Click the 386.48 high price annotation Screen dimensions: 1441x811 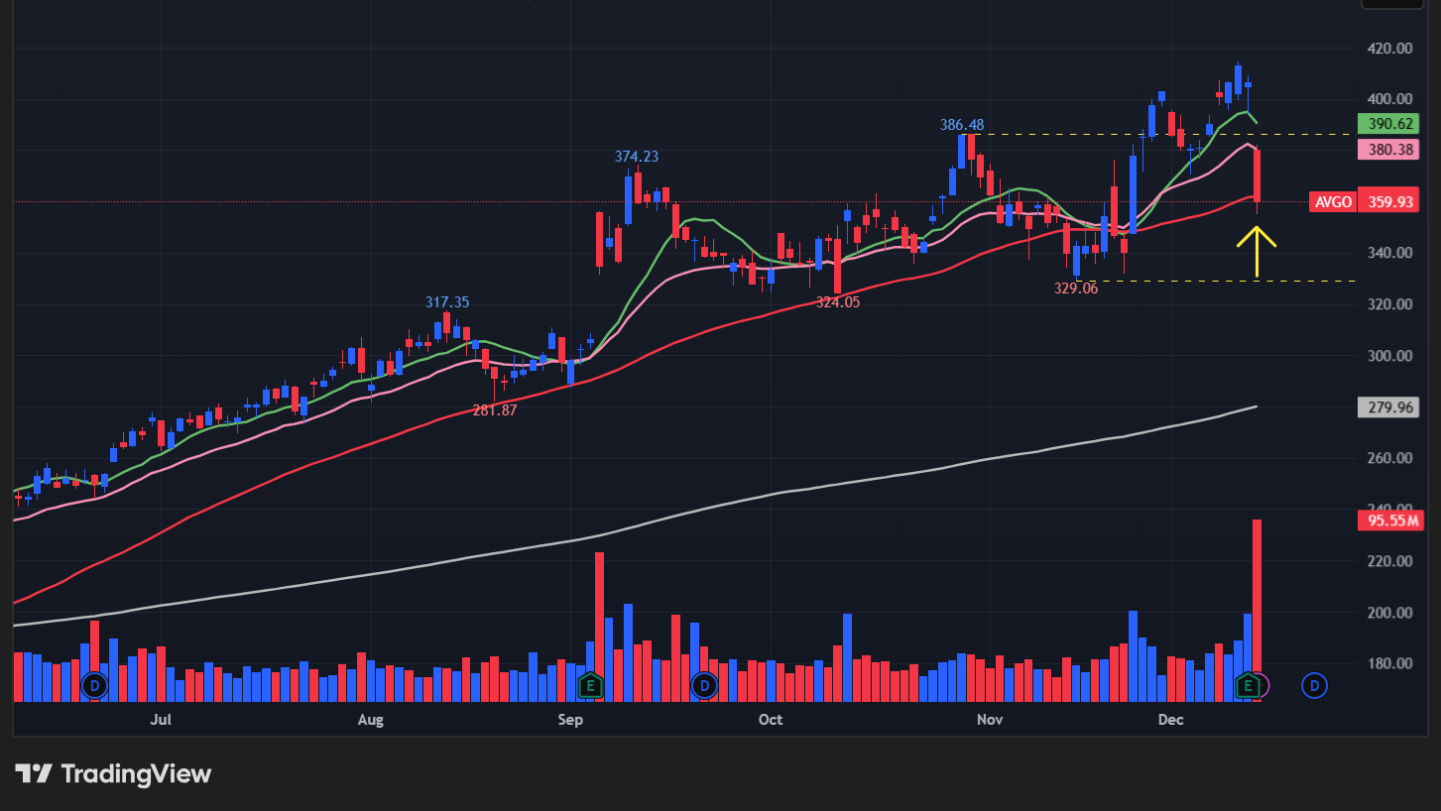tap(962, 125)
